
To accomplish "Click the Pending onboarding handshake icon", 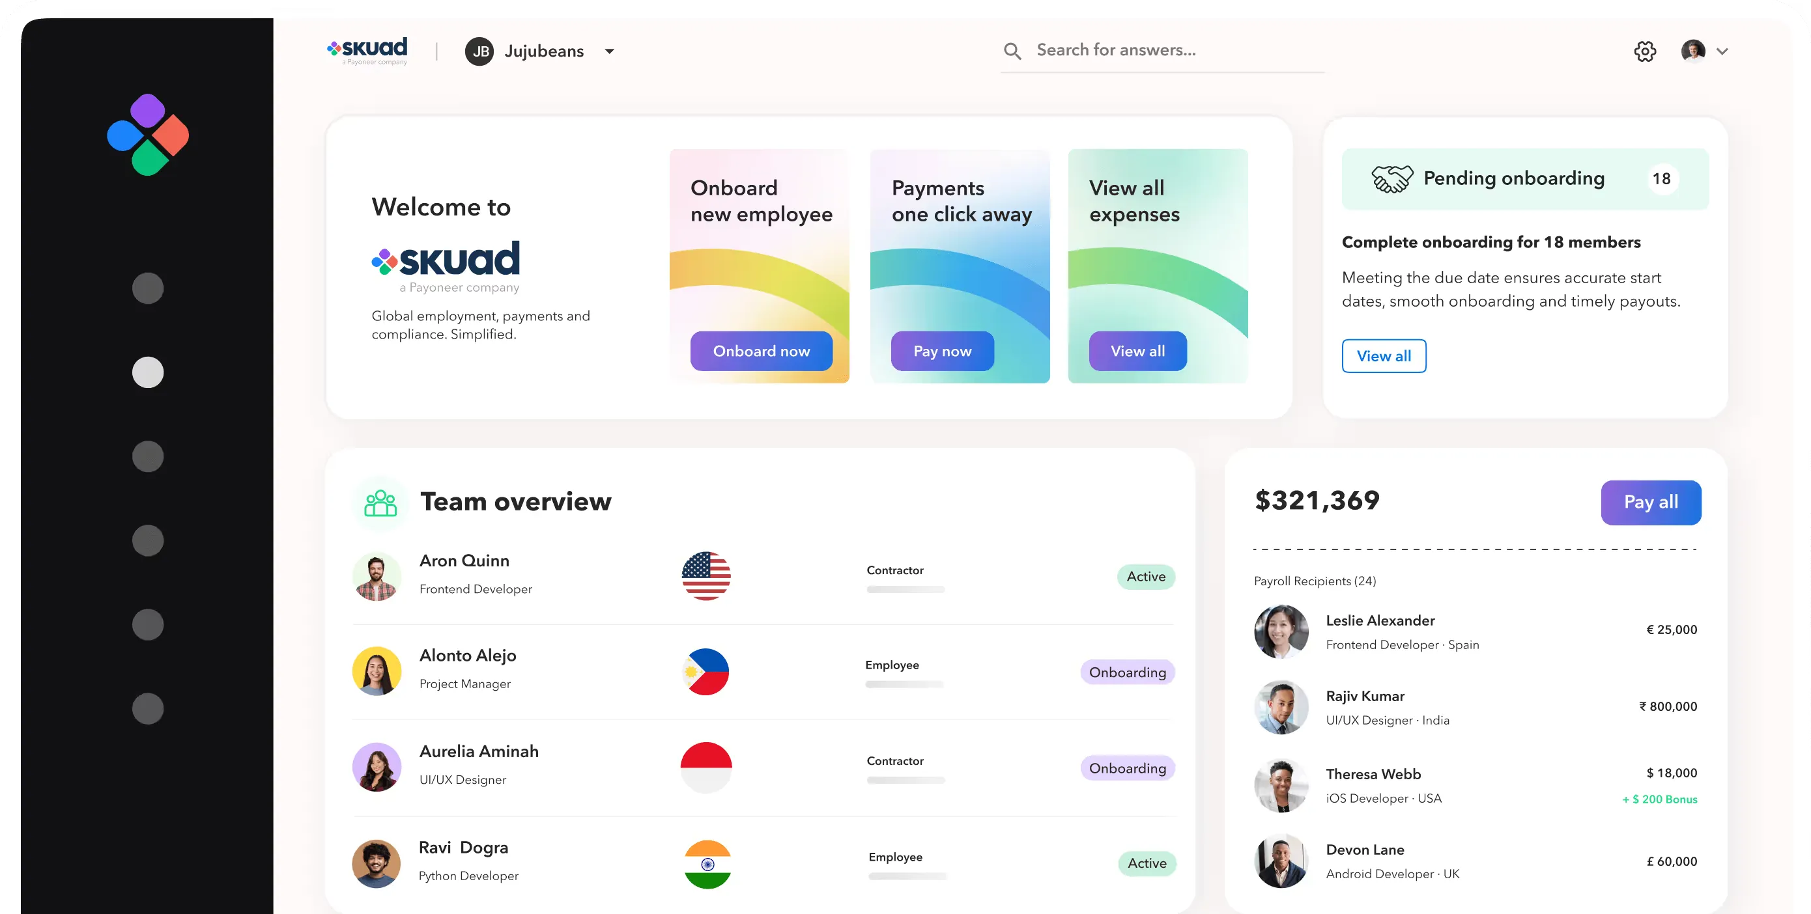I will pyautogui.click(x=1391, y=179).
